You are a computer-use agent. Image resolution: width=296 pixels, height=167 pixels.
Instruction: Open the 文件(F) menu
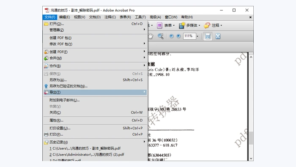coord(49,17)
